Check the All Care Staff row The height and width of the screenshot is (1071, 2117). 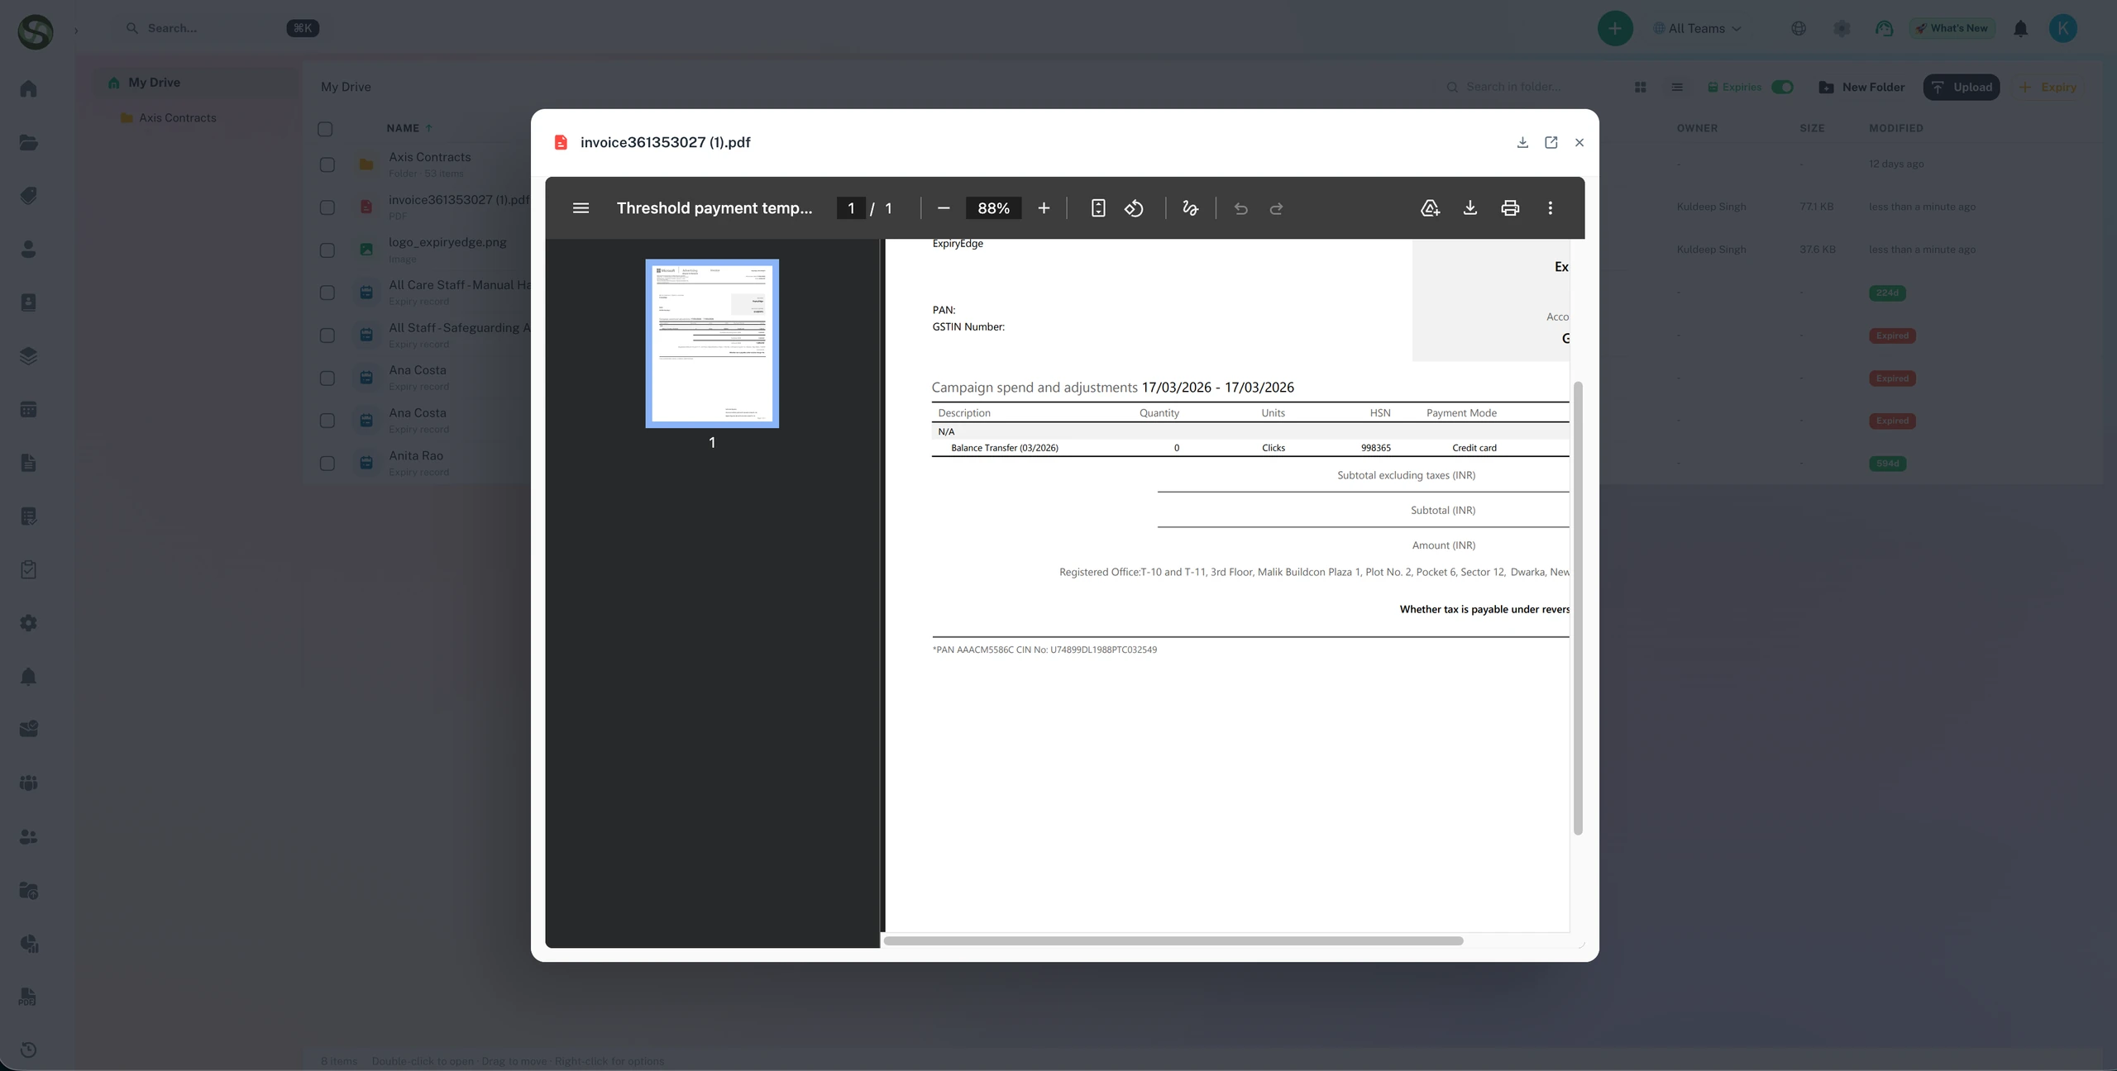point(327,293)
